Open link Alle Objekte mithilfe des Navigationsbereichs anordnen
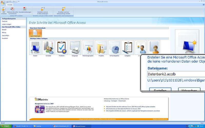This screenshot has width=205, height=128. pos(133,111)
